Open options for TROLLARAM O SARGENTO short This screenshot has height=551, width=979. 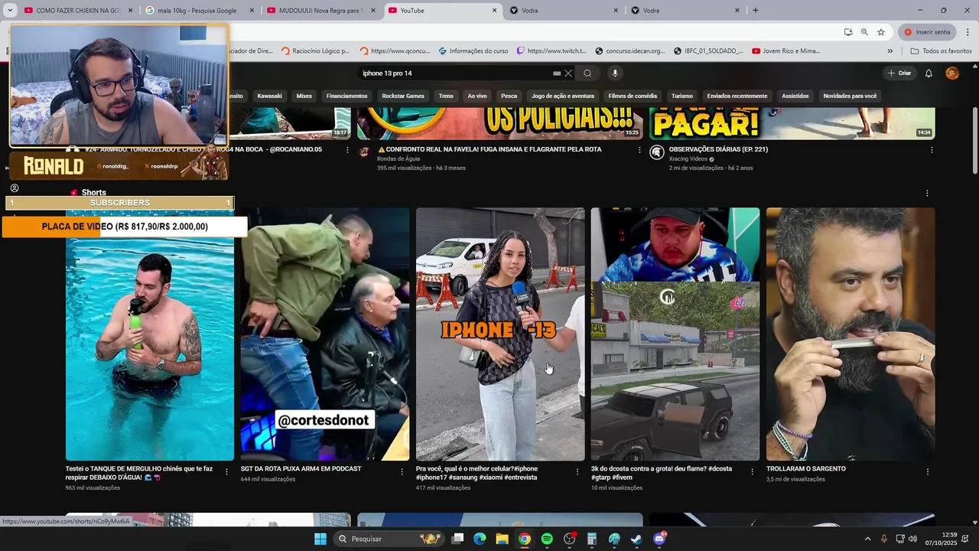pos(928,472)
